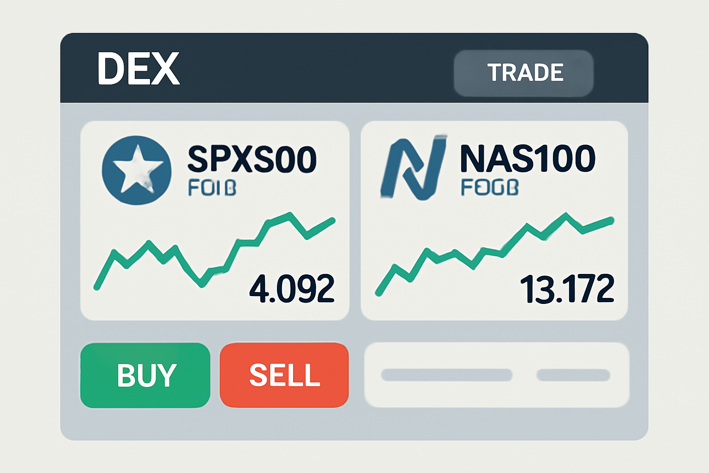Click the 13.172 price value
This screenshot has height=473, width=709.
[567, 289]
